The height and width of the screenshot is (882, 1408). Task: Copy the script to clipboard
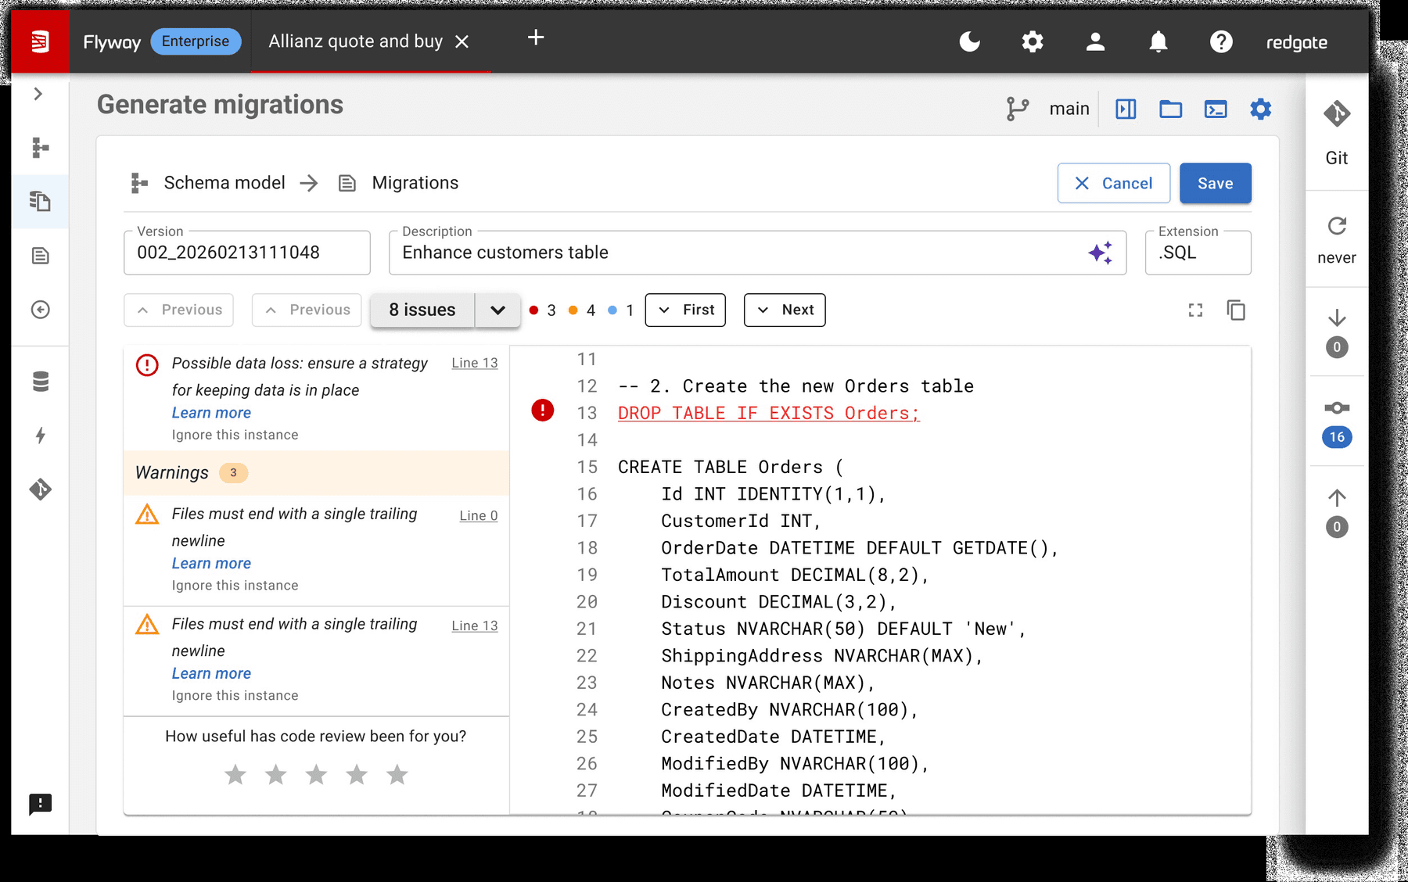1236,310
